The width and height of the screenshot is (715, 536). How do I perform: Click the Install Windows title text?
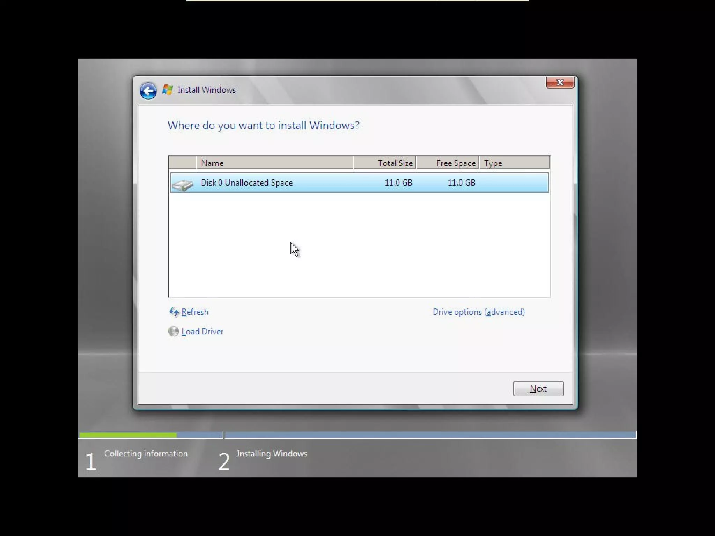pos(206,90)
